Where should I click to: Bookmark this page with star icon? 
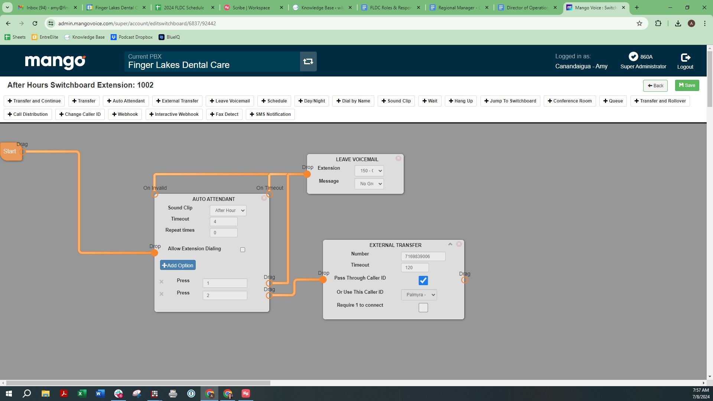639,23
